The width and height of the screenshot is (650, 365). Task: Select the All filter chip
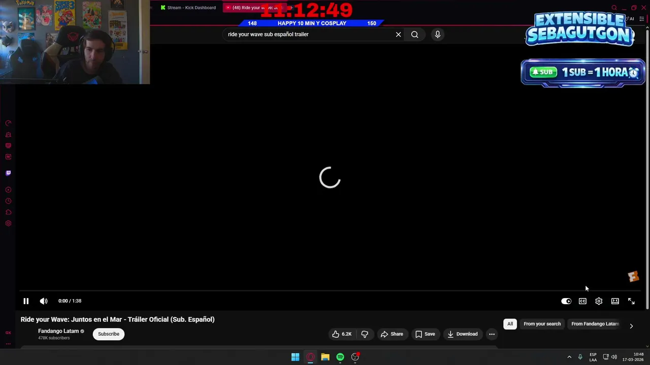pyautogui.click(x=510, y=324)
